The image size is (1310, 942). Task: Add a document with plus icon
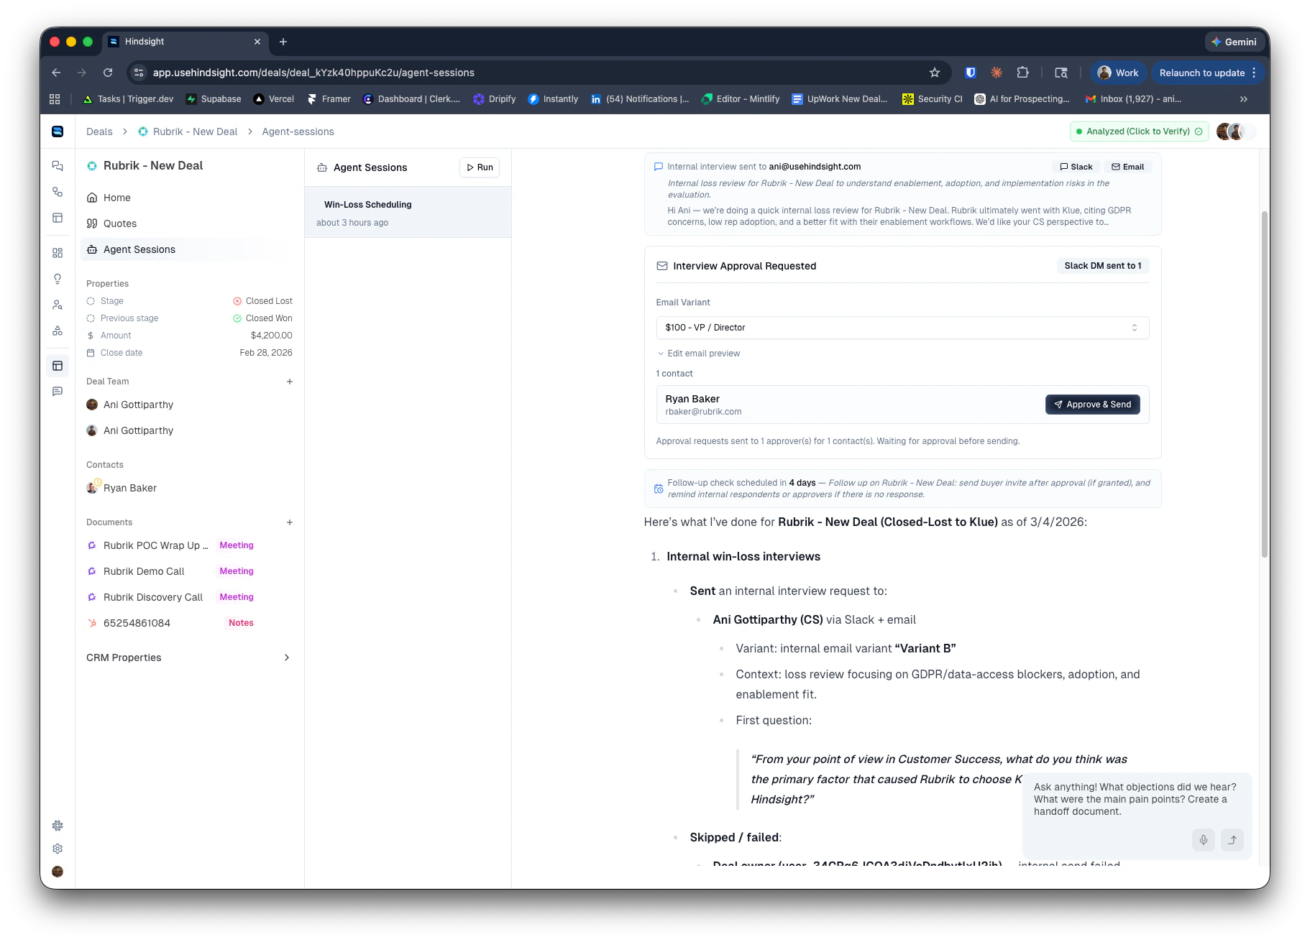point(290,522)
